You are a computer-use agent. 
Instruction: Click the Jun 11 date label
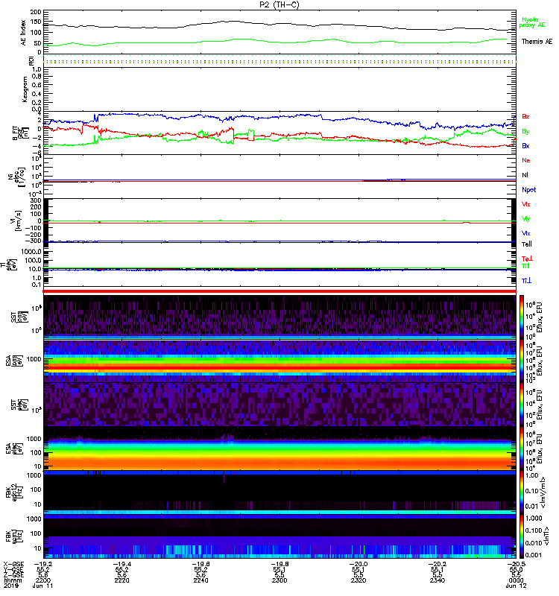coord(42,586)
